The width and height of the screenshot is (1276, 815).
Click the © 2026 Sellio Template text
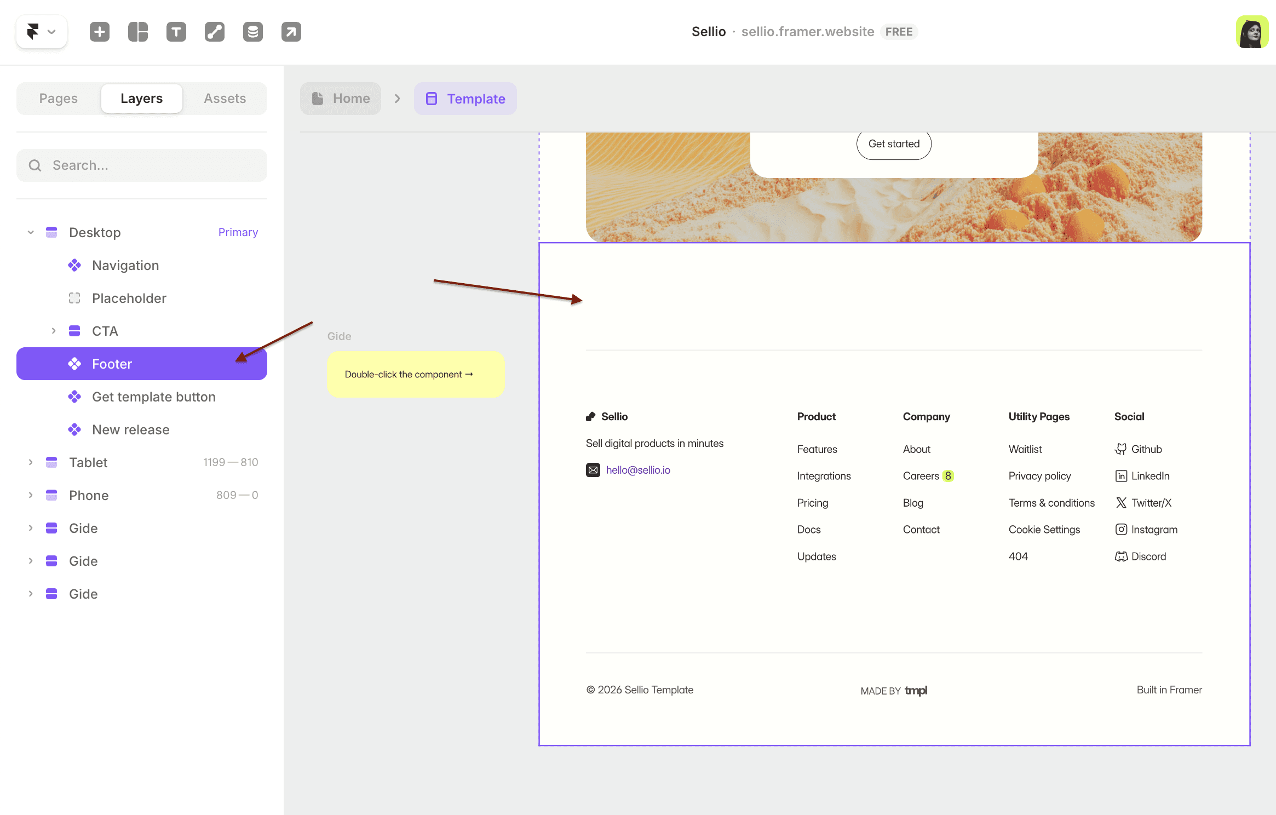(x=640, y=690)
